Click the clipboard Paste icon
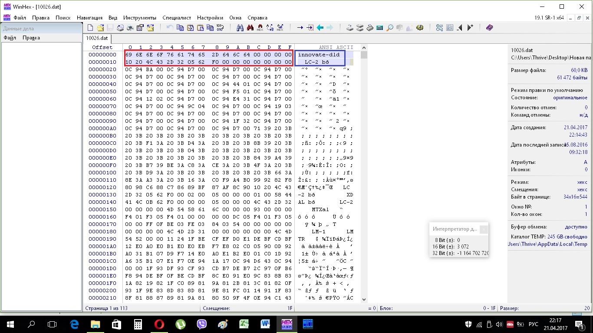 point(200,28)
